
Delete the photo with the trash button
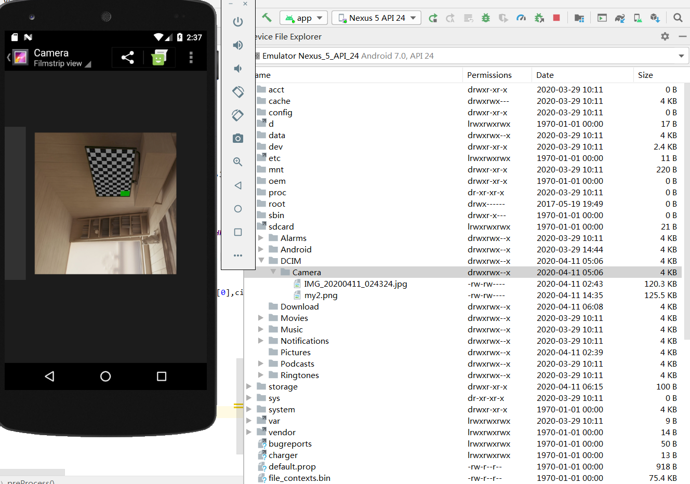pos(158,58)
